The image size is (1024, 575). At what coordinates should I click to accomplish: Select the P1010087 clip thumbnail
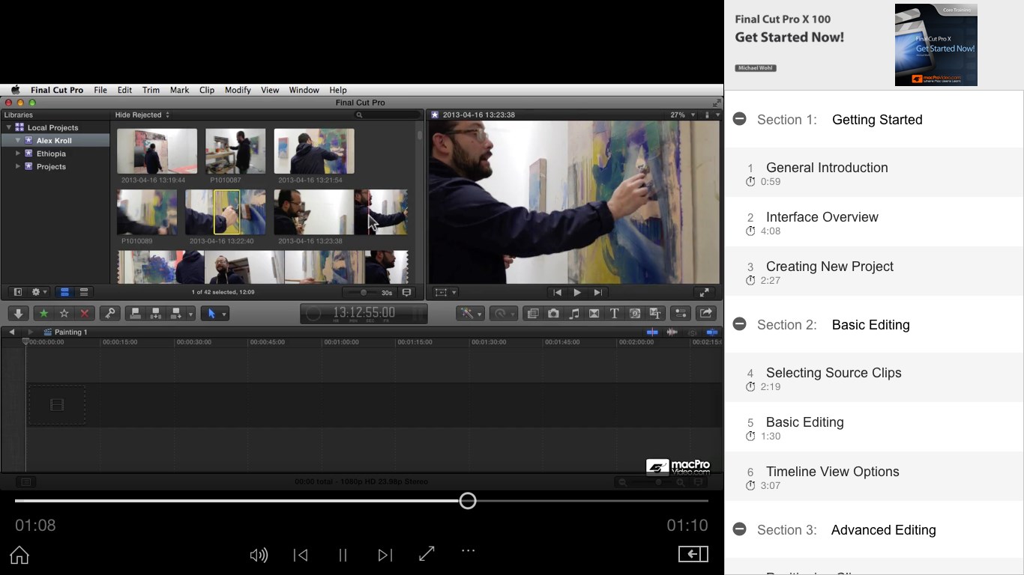235,151
